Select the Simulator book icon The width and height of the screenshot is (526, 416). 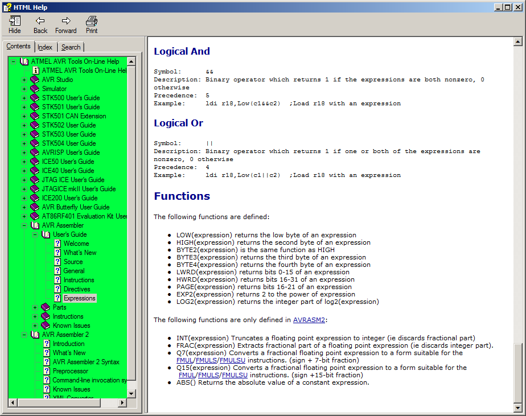35,89
